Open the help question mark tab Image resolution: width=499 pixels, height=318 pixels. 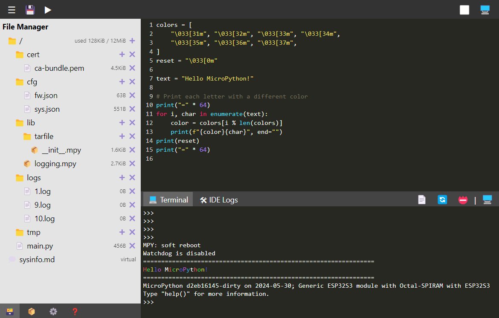point(75,311)
